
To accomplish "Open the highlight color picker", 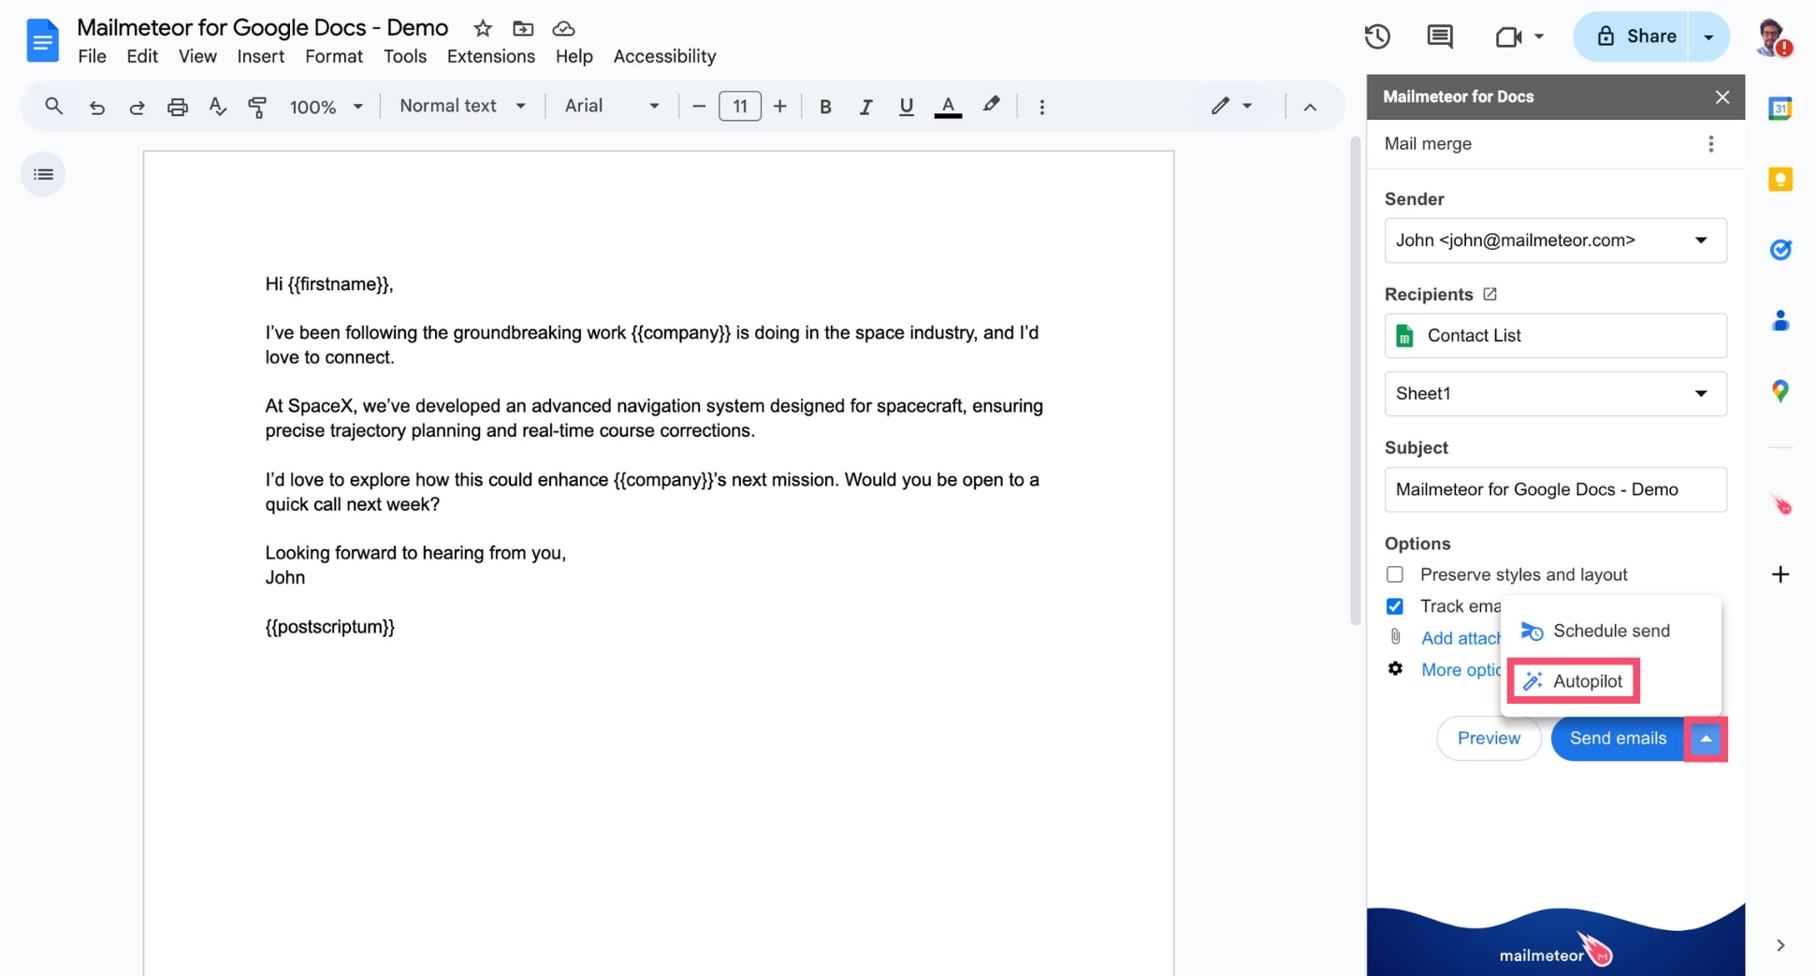I will coord(991,106).
